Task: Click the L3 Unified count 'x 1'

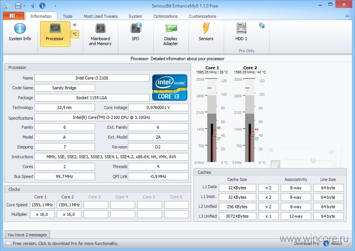Action: point(268,216)
